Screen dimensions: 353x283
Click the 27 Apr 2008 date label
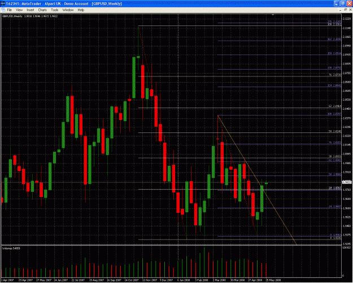(x=255, y=280)
